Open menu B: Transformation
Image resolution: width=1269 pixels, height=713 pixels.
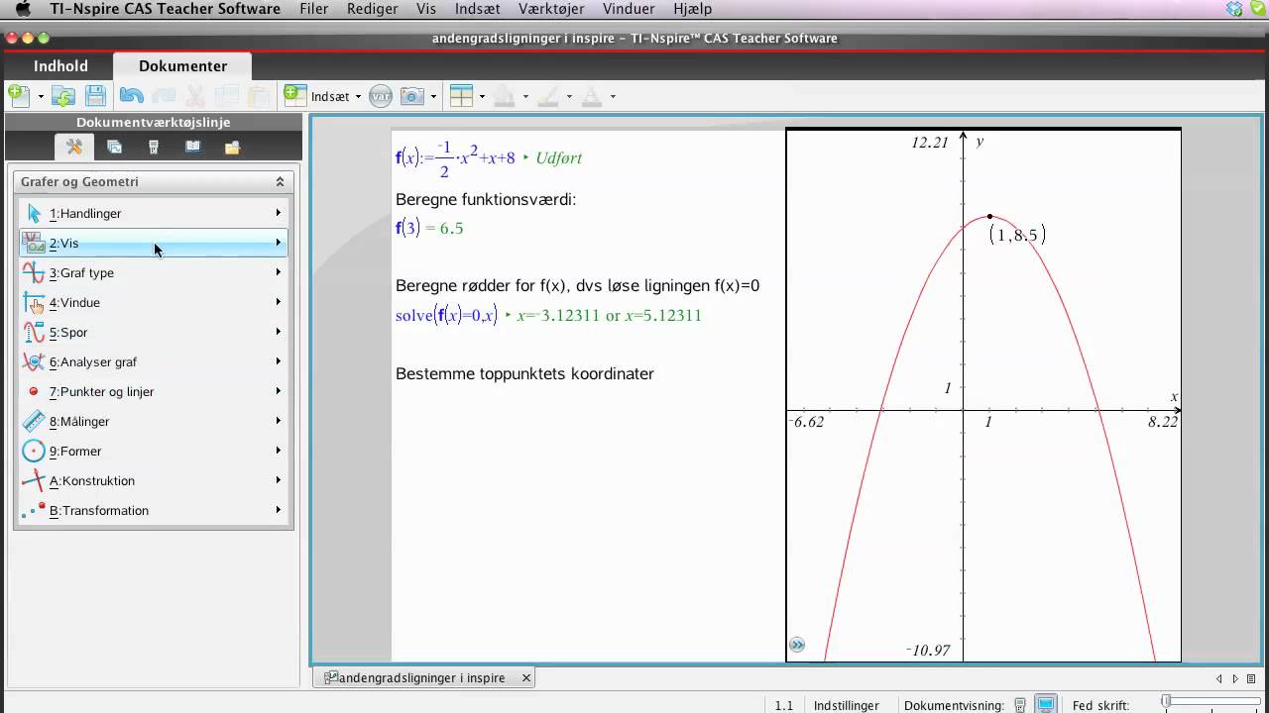click(x=154, y=510)
